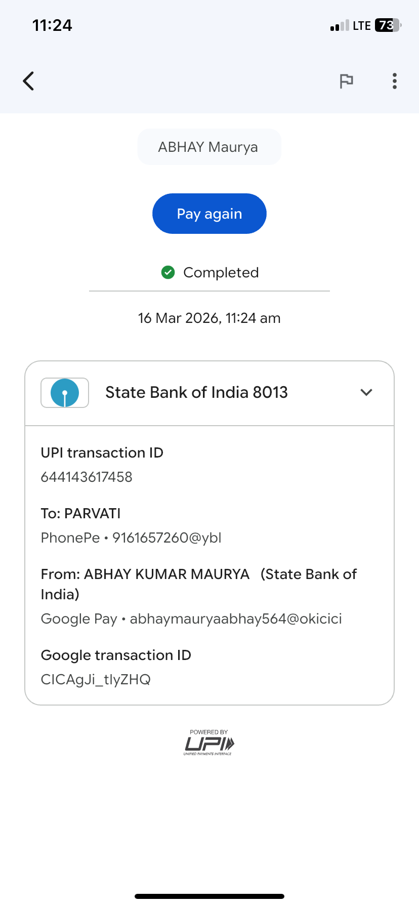Tap the 16 Mar 2026 date text
The height and width of the screenshot is (907, 419).
tap(209, 318)
